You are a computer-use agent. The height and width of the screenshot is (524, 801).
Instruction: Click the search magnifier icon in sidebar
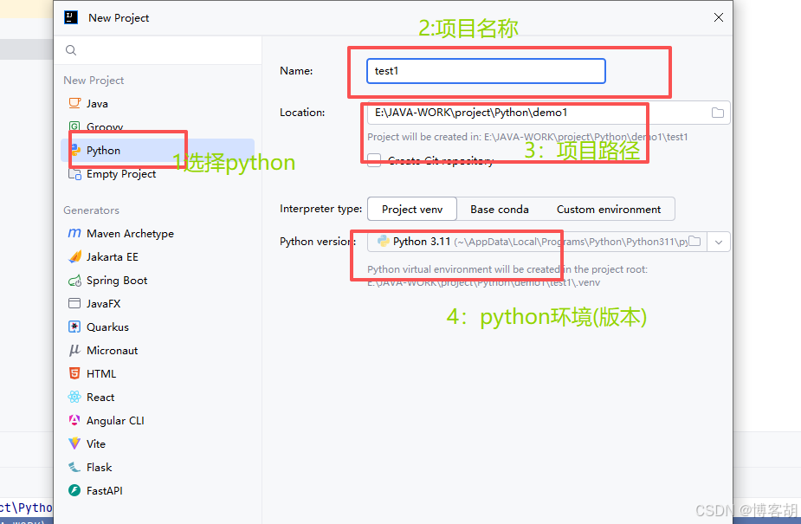click(x=71, y=50)
